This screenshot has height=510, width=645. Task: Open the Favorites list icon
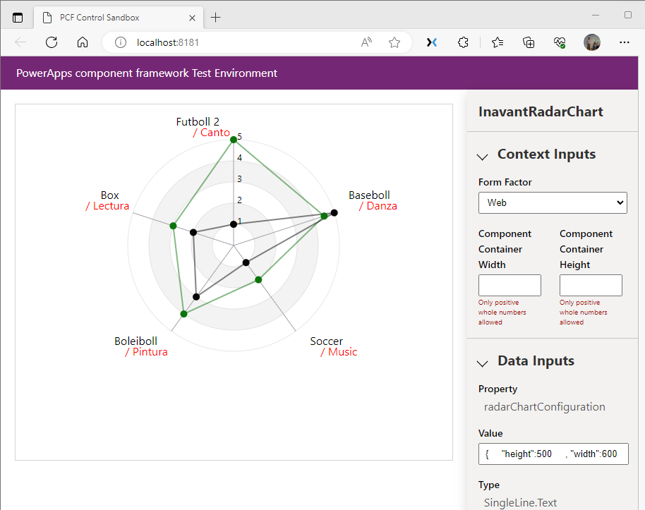(x=498, y=42)
